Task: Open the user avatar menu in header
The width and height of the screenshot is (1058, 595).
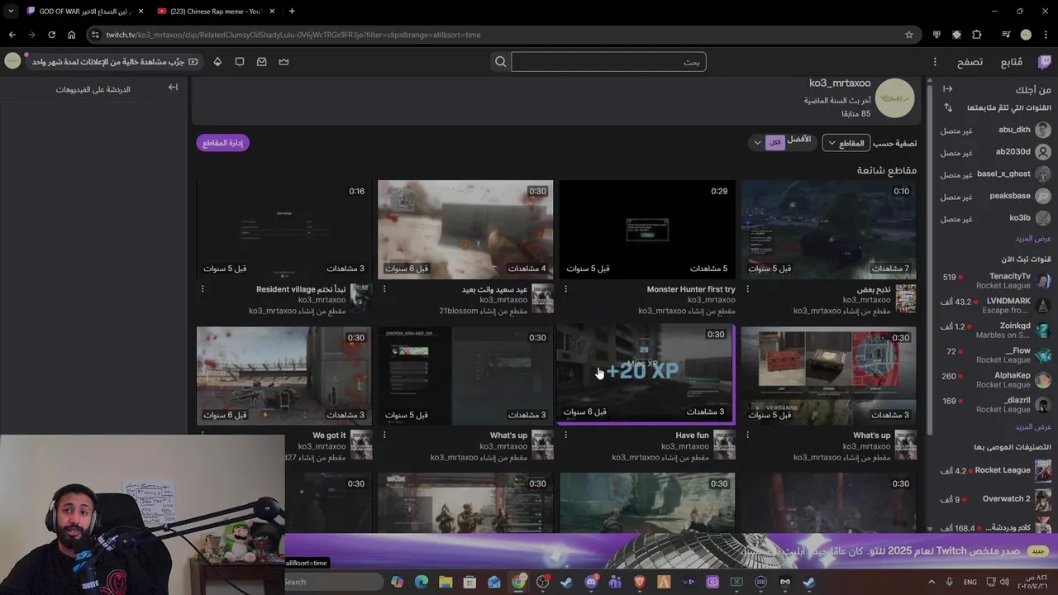Action: tap(12, 61)
